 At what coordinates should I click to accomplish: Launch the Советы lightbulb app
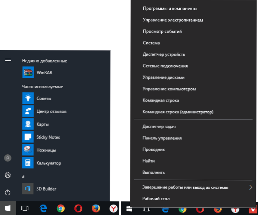37,98
